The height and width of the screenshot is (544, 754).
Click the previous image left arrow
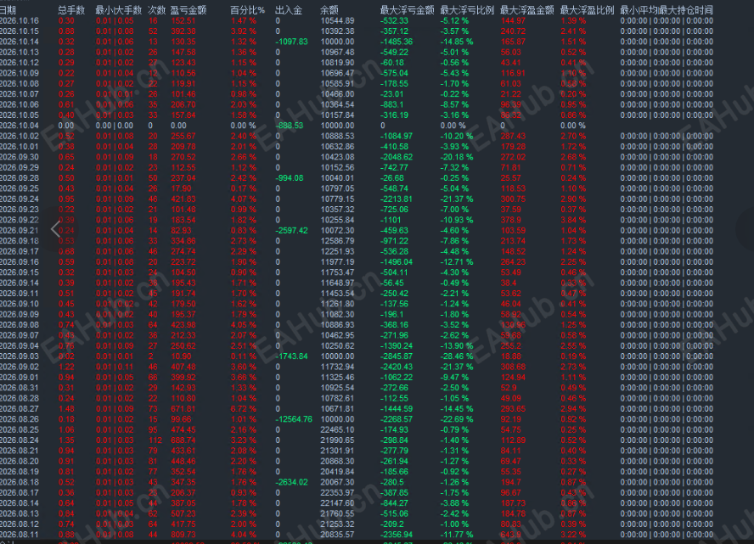55,229
